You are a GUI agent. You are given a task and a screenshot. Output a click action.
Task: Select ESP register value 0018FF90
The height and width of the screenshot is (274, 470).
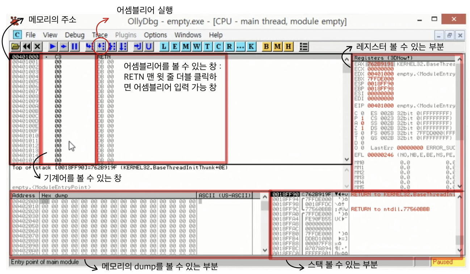click(380, 83)
